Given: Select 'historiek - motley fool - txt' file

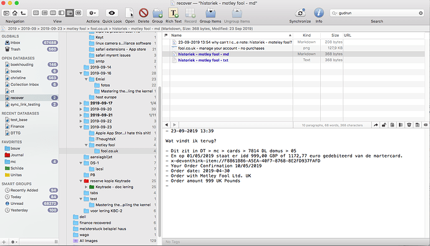Looking at the screenshot, I should coord(203,60).
